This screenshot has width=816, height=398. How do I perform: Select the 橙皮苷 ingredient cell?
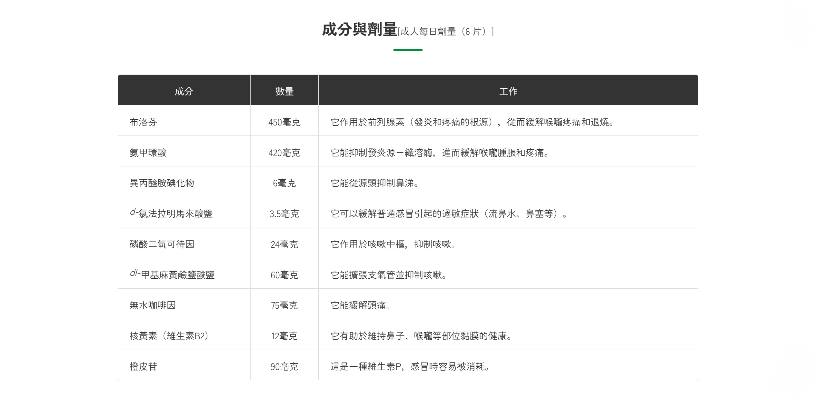143,366
